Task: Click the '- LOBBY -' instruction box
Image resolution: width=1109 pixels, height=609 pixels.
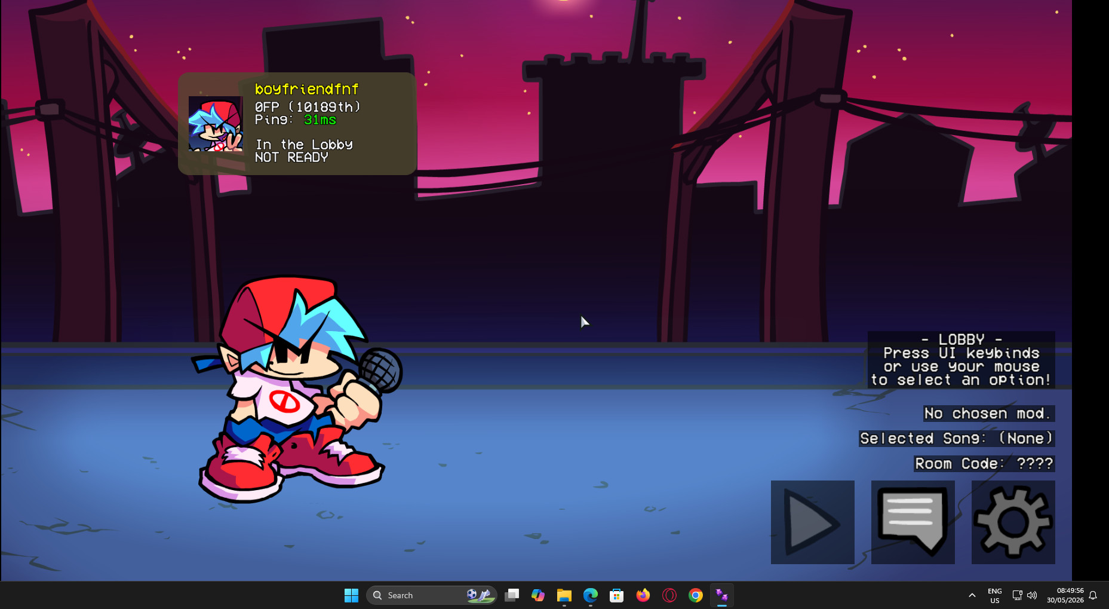Action: tap(961, 360)
